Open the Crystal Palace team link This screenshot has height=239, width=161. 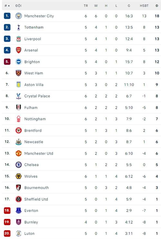tap(37, 96)
